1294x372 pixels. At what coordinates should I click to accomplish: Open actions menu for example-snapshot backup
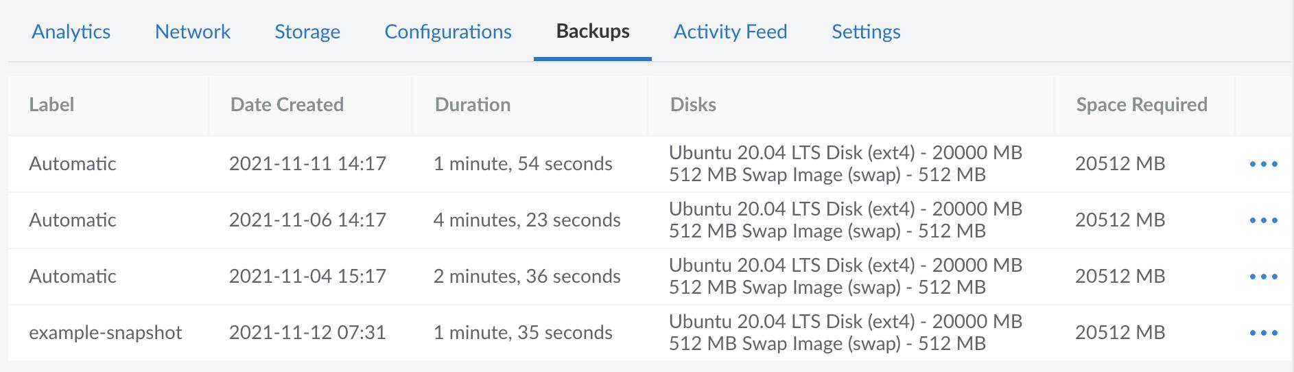coord(1263,333)
